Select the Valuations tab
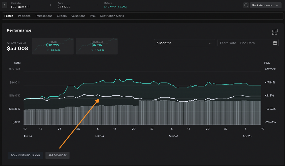 pos(78,16)
